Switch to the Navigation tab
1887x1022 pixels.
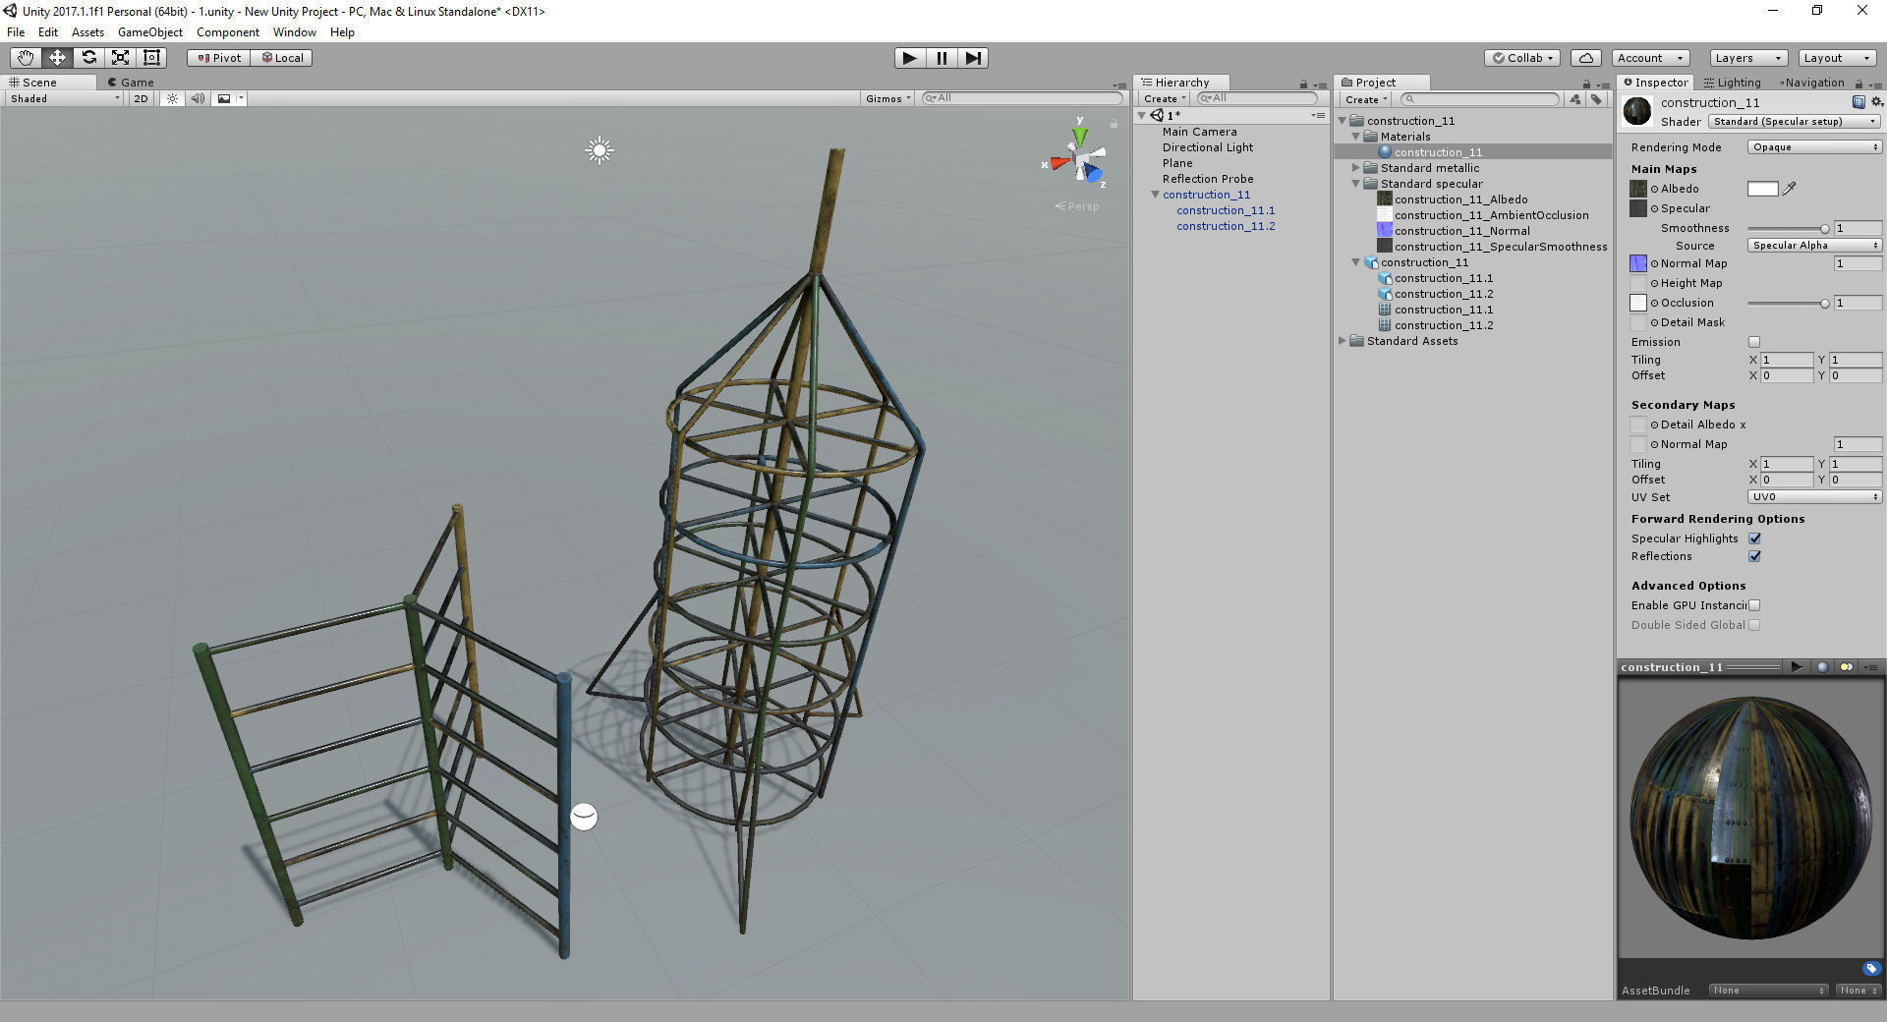(x=1812, y=83)
